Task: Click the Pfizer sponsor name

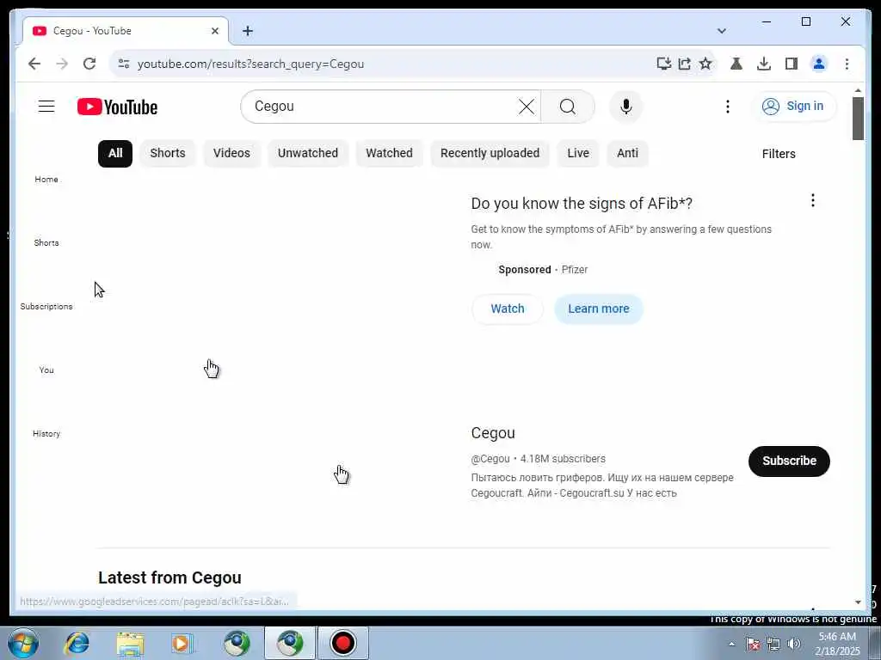Action: (x=574, y=269)
